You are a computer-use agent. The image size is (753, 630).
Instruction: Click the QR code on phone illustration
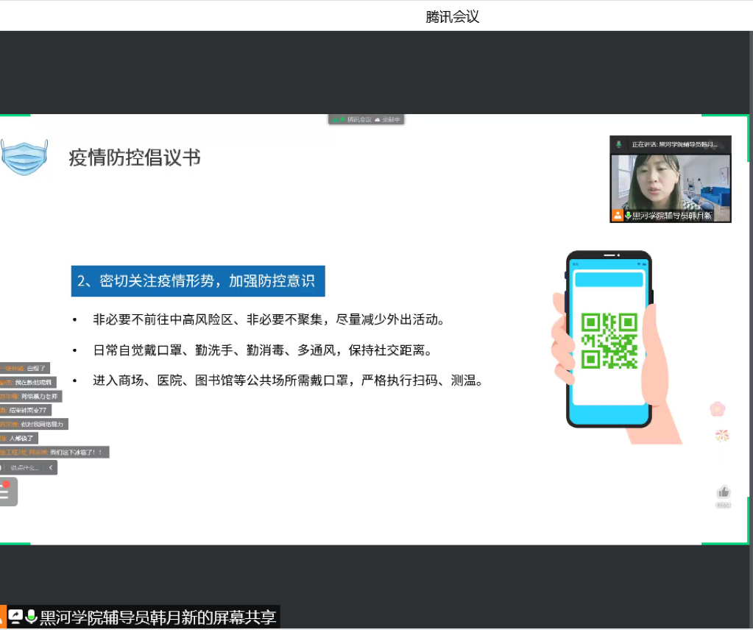[x=609, y=341]
